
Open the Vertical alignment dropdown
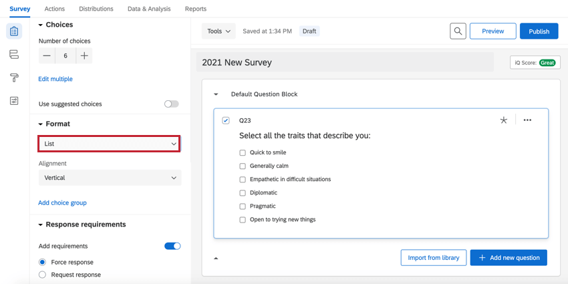tap(110, 178)
